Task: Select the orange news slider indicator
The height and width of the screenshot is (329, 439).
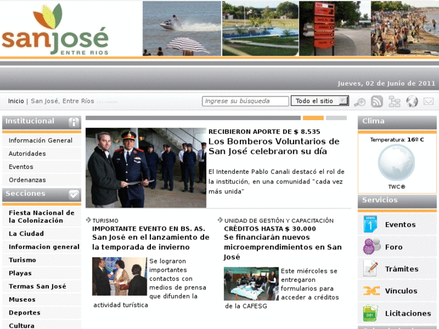Action: 313,118
